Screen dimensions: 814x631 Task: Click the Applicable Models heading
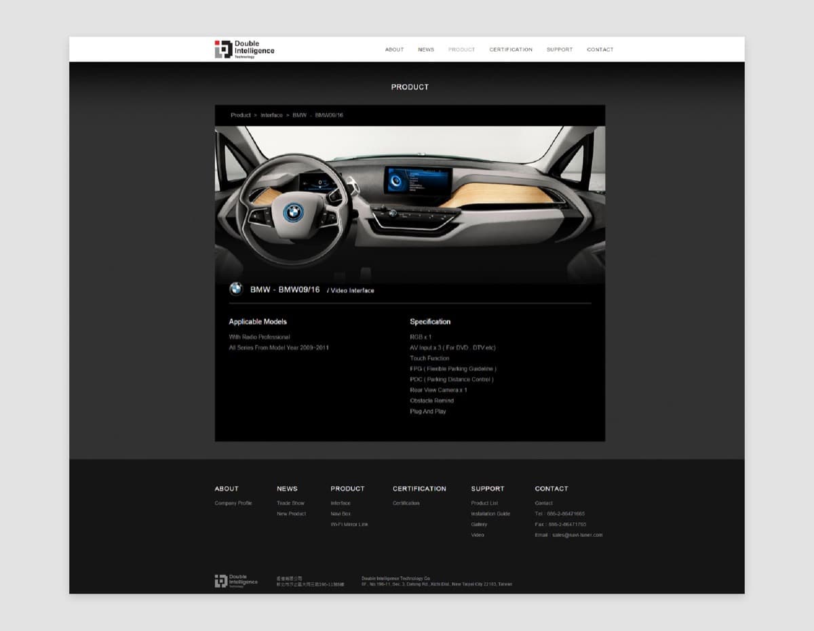point(258,322)
